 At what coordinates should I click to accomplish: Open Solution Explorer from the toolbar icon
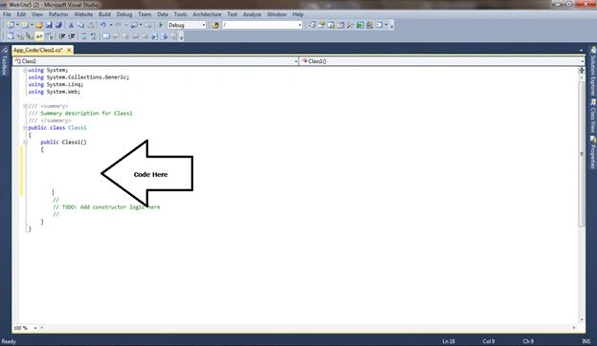312,25
